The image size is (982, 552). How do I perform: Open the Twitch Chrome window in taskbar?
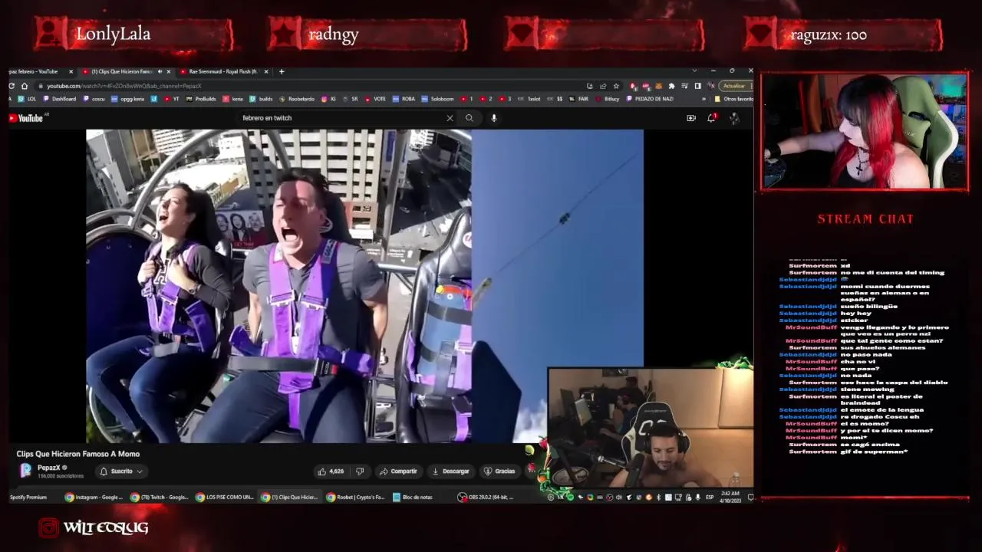click(x=159, y=497)
